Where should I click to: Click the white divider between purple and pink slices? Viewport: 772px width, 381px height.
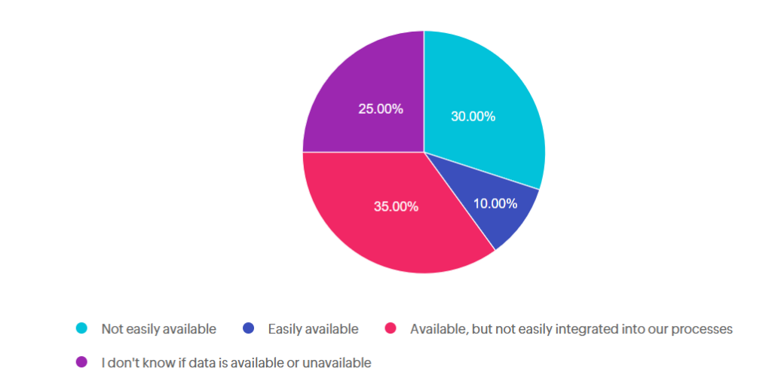pos(363,152)
